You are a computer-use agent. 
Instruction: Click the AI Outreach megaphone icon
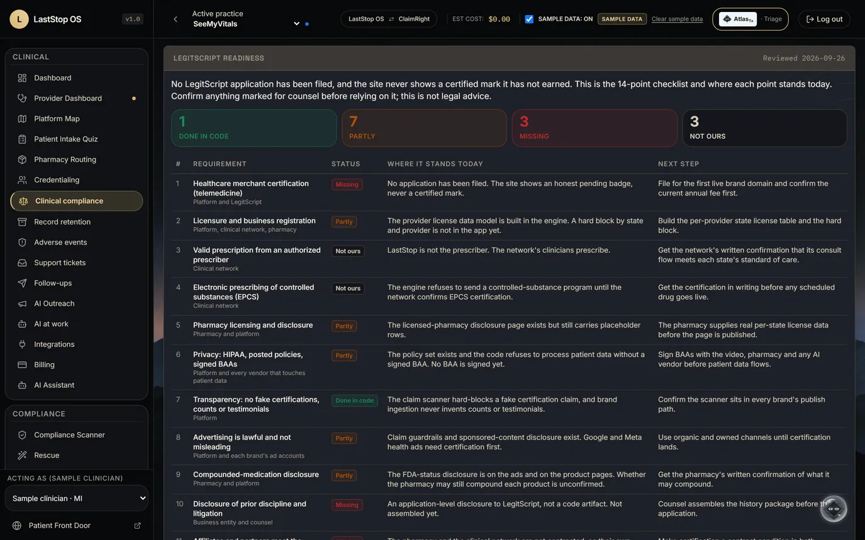coord(22,304)
